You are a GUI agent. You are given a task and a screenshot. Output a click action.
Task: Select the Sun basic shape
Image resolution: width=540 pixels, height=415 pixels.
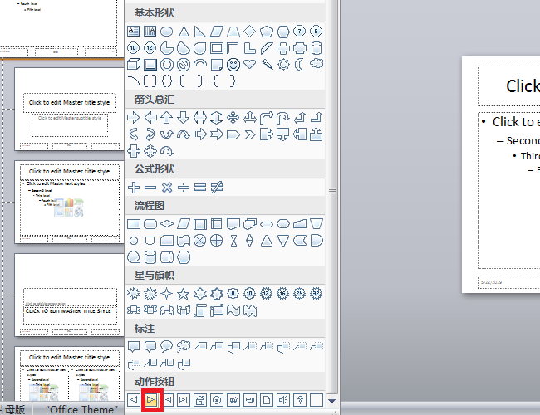pyautogui.click(x=283, y=65)
